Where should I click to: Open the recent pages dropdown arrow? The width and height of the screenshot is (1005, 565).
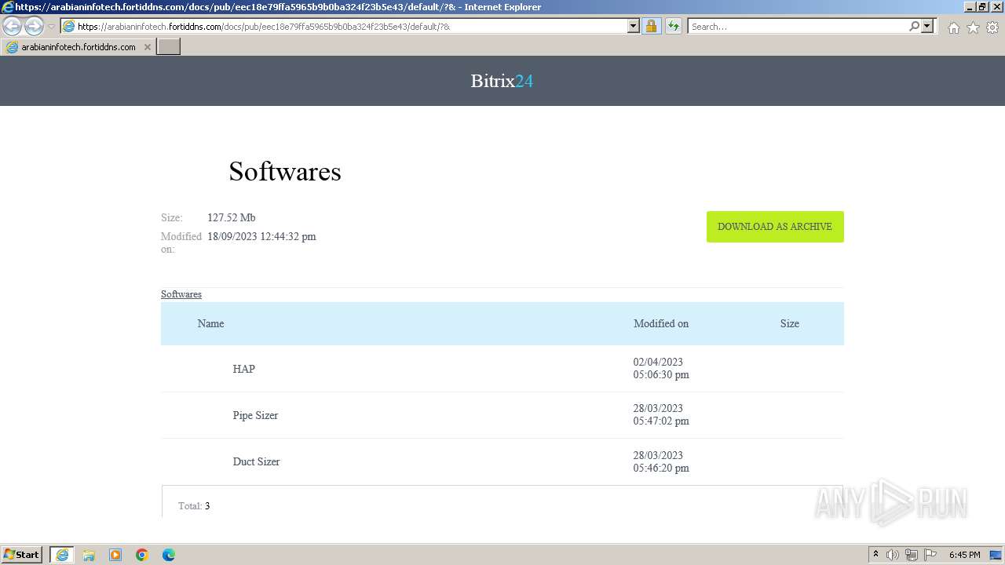click(x=51, y=27)
